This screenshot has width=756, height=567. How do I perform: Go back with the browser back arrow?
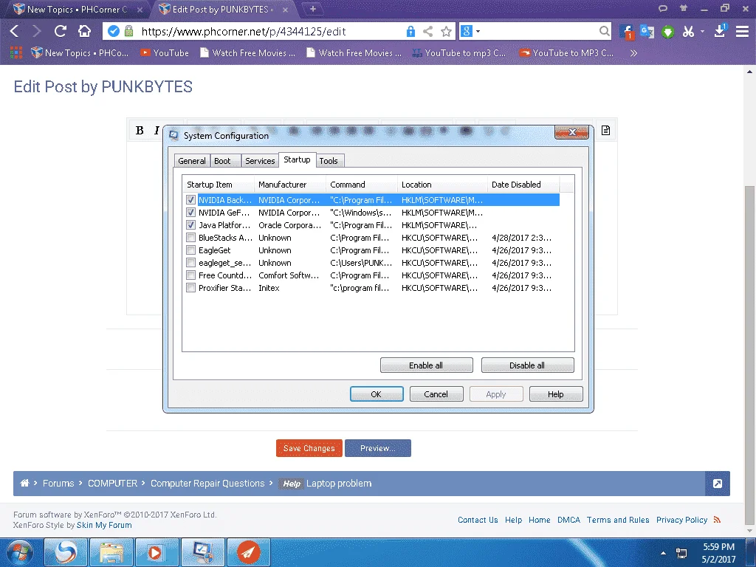(x=15, y=31)
